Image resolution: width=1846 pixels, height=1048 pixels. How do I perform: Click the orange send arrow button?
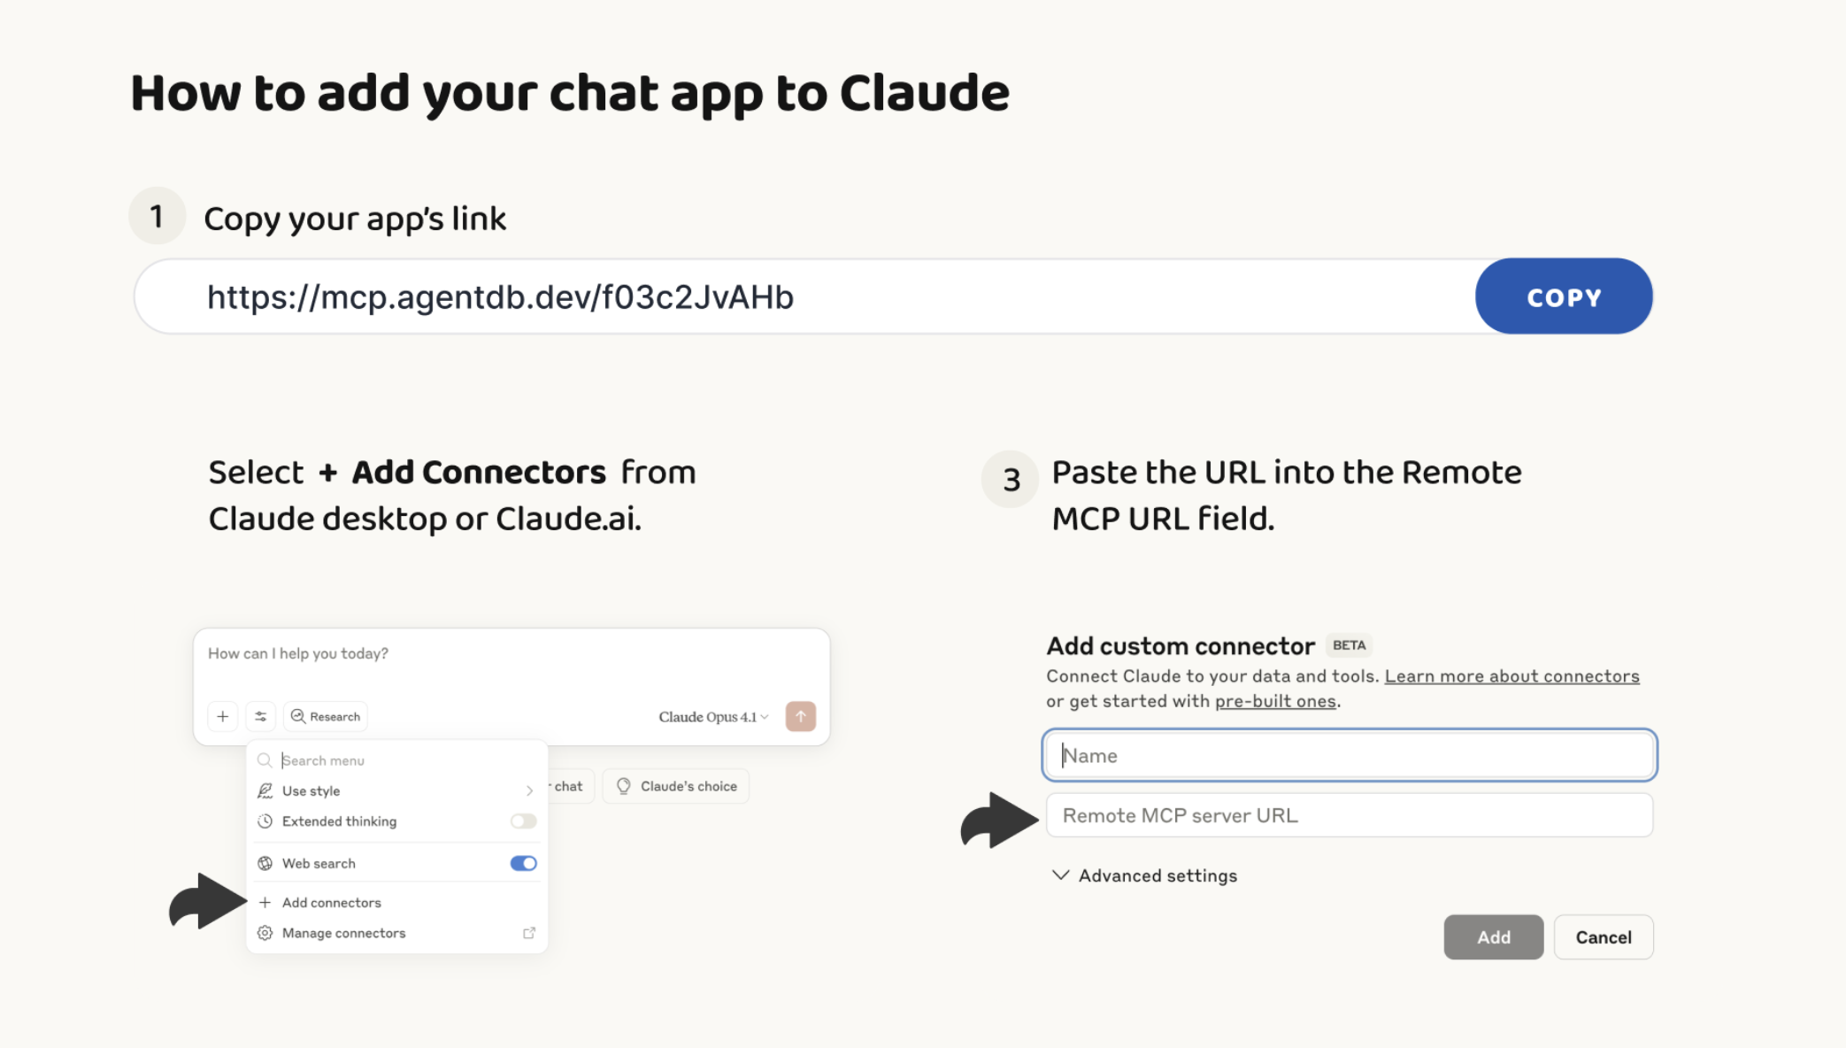point(801,716)
